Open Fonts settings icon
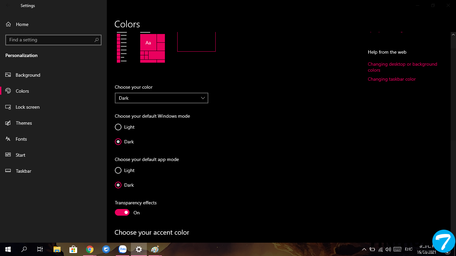456x256 pixels. (8, 139)
